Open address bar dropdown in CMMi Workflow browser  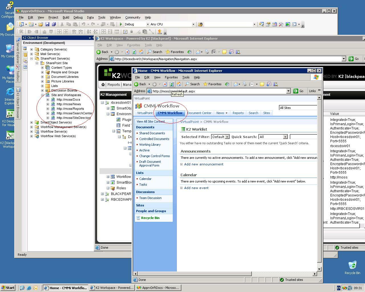[x=288, y=91]
